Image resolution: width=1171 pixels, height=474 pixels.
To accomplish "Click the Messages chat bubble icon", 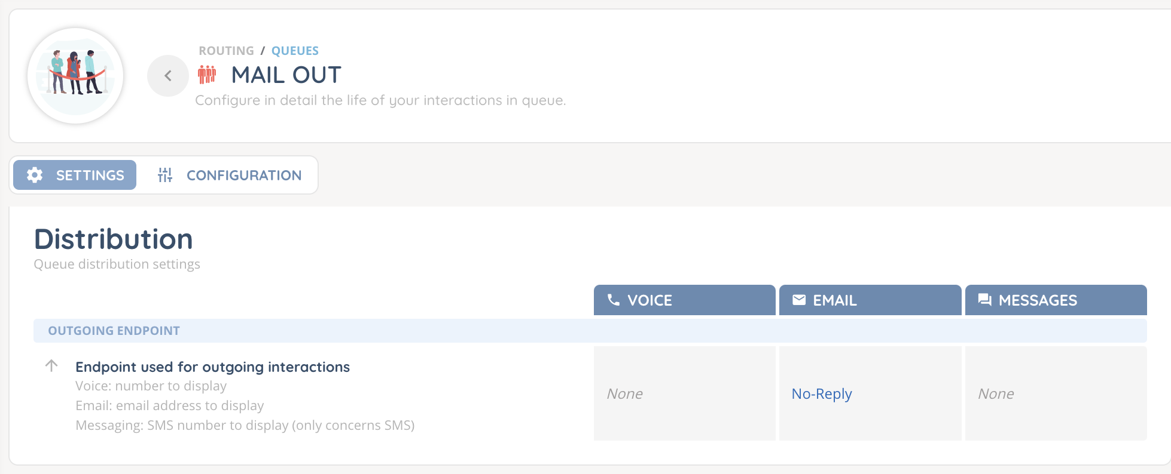I will (x=984, y=300).
